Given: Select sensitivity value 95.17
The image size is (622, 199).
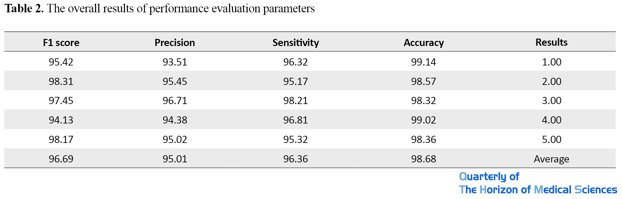Looking at the screenshot, I should pos(295,81).
